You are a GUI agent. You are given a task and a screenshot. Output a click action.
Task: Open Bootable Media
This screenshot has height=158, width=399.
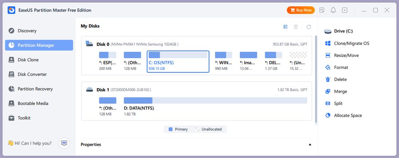pyautogui.click(x=39, y=103)
